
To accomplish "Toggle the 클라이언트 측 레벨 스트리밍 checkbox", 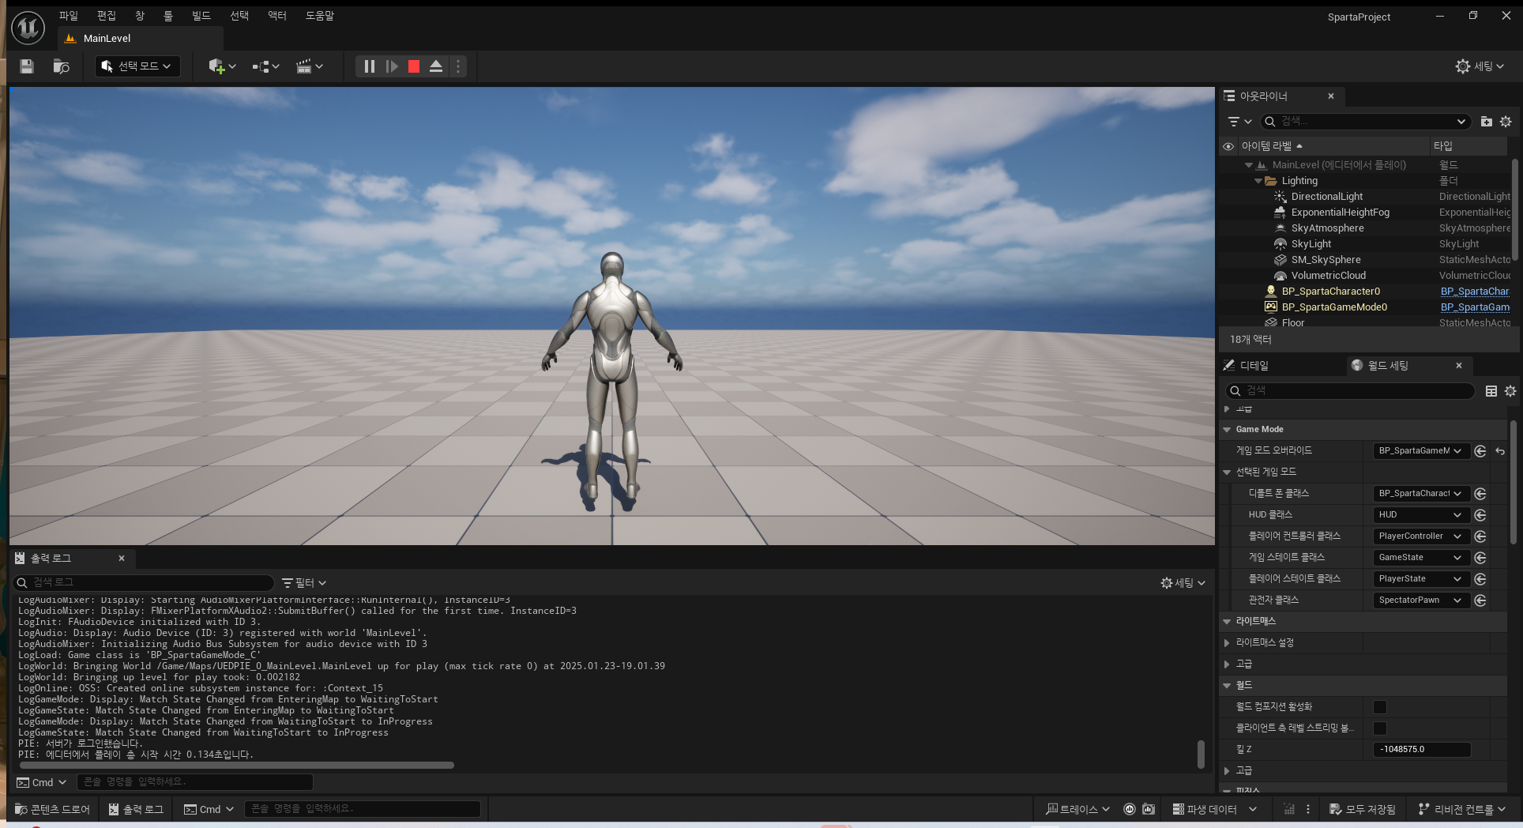I will click(x=1380, y=728).
